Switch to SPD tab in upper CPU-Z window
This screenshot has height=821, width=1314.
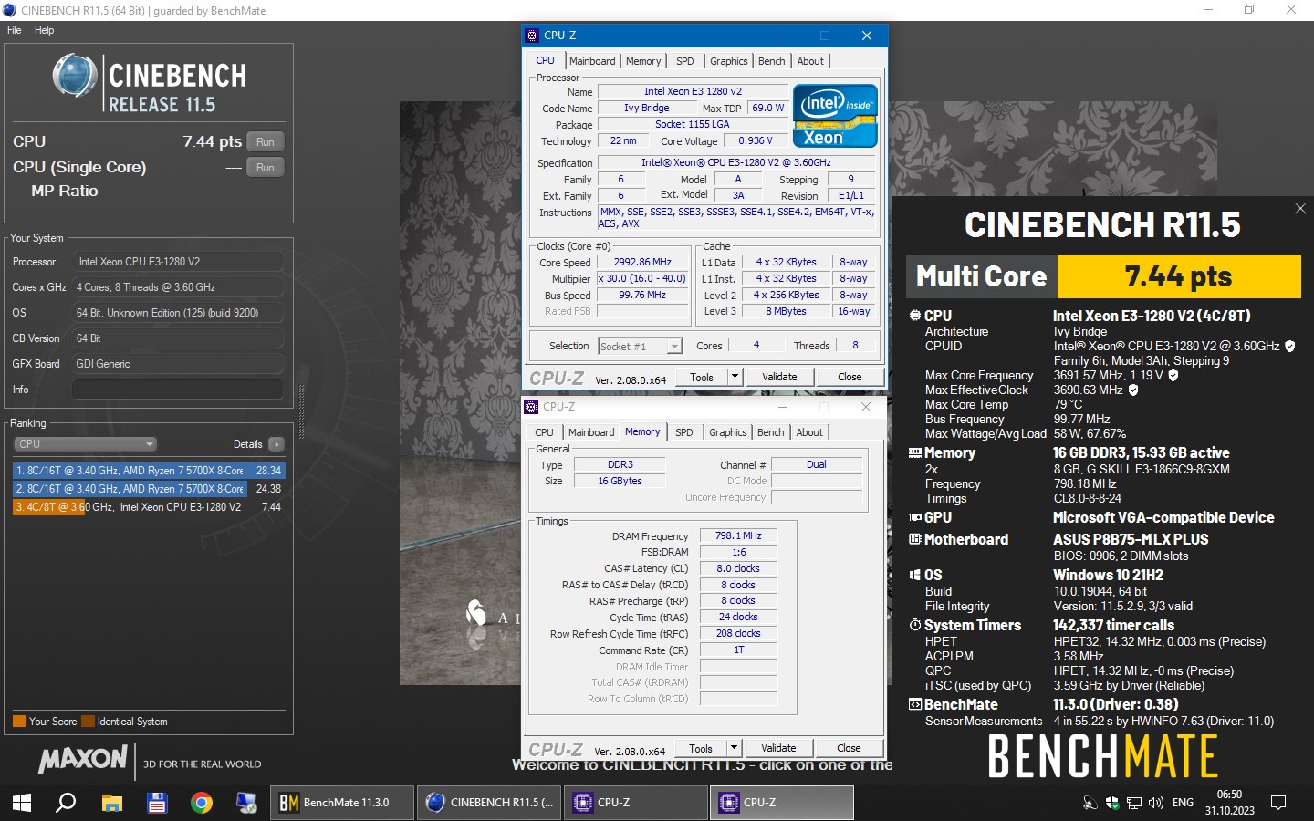(685, 61)
